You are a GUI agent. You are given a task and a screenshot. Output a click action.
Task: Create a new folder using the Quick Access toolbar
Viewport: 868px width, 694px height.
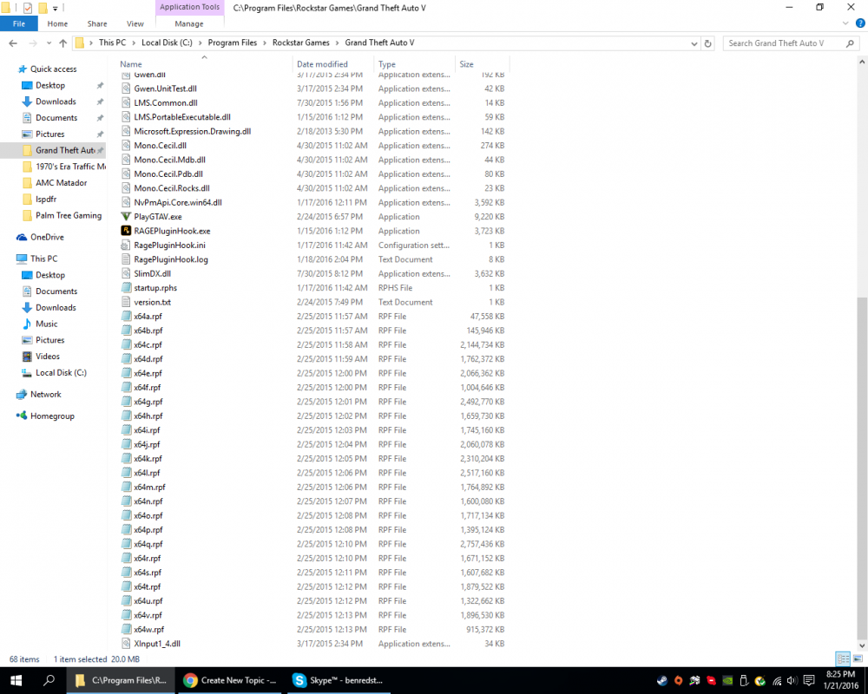42,8
